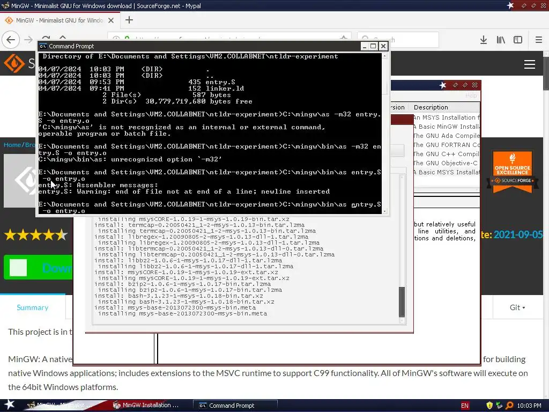Switch to Command Prompt taskbar button
Image resolution: width=549 pixels, height=412 pixels.
pyautogui.click(x=235, y=406)
